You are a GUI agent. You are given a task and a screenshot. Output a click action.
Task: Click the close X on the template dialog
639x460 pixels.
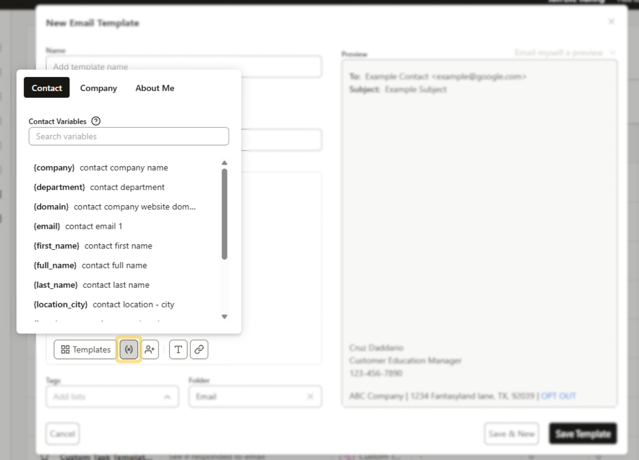coord(611,21)
